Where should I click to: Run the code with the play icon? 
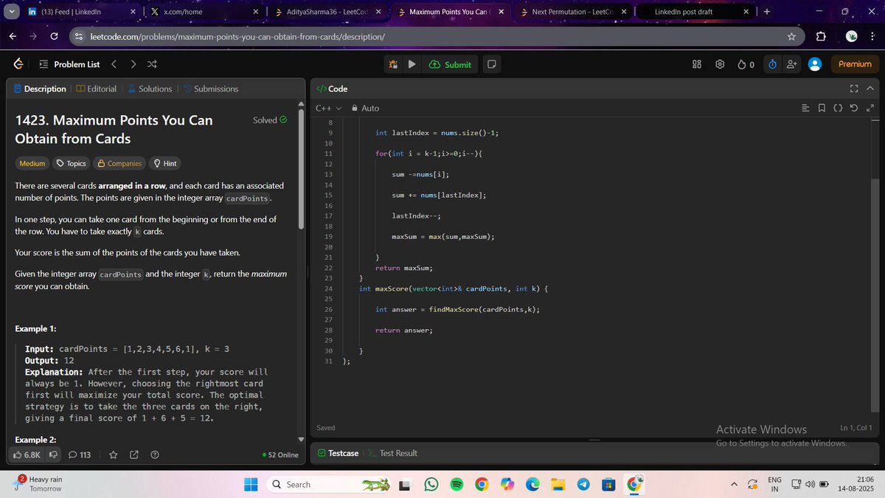412,64
